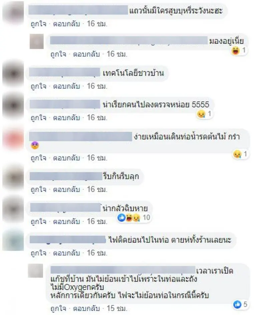
Task: Click the 15 ชม. timestamp on the last reply
Action: pyautogui.click(x=117, y=308)
